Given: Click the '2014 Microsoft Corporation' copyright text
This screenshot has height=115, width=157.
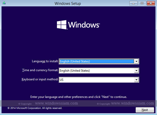Looking at the screenshot, I should point(35,108).
